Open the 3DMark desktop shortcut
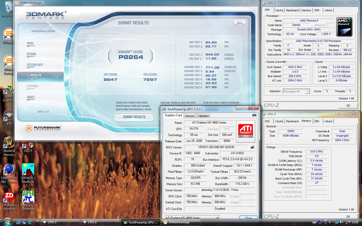 click(x=8, y=36)
